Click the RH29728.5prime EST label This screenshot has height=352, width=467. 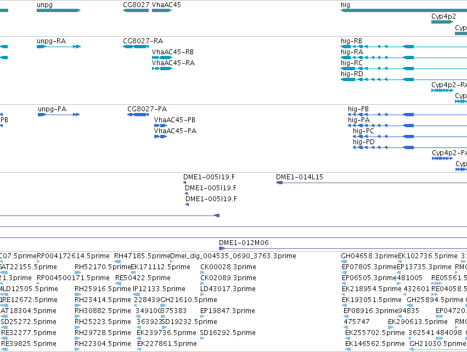click(103, 333)
